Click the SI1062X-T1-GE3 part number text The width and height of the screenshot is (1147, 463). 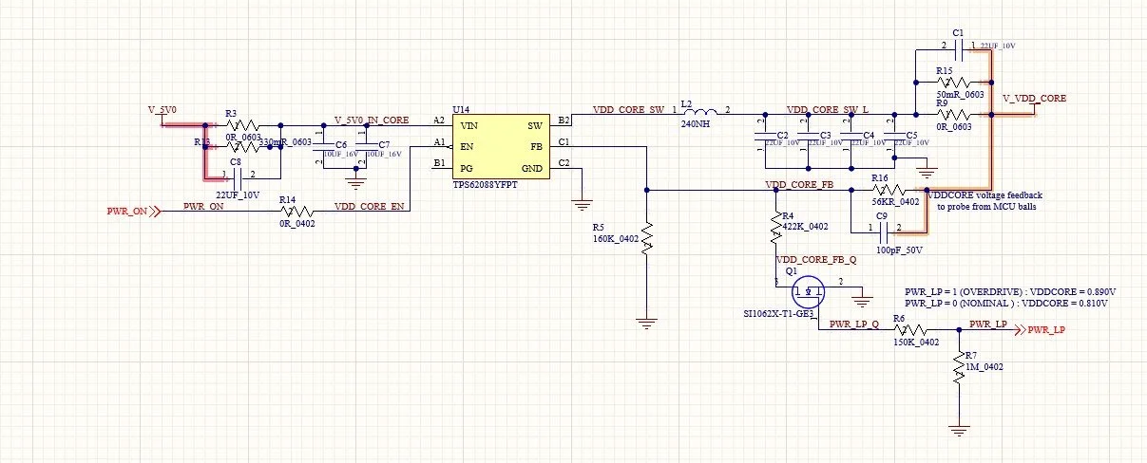pyautogui.click(x=779, y=314)
